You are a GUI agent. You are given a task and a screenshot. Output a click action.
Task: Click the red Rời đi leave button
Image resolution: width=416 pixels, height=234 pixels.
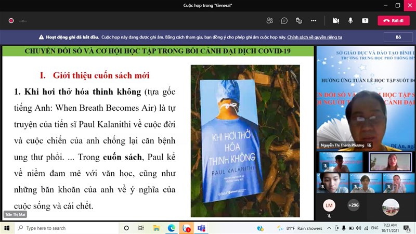click(394, 21)
